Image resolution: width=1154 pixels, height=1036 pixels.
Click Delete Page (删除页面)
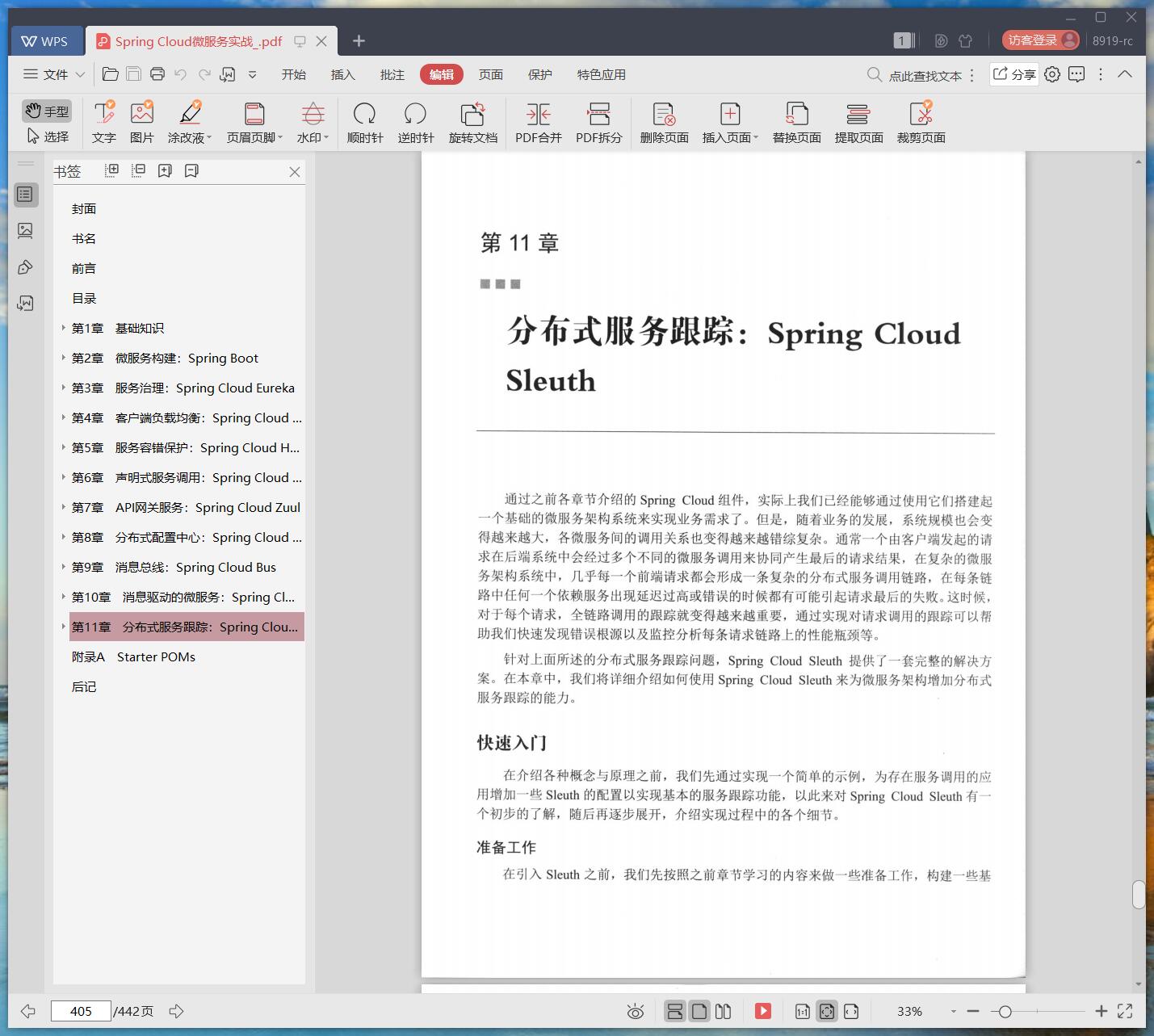click(664, 123)
